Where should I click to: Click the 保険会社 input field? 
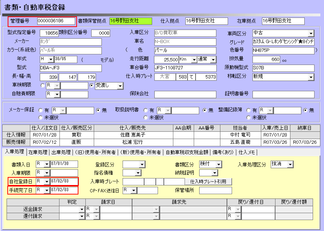pyautogui.click(x=185, y=95)
